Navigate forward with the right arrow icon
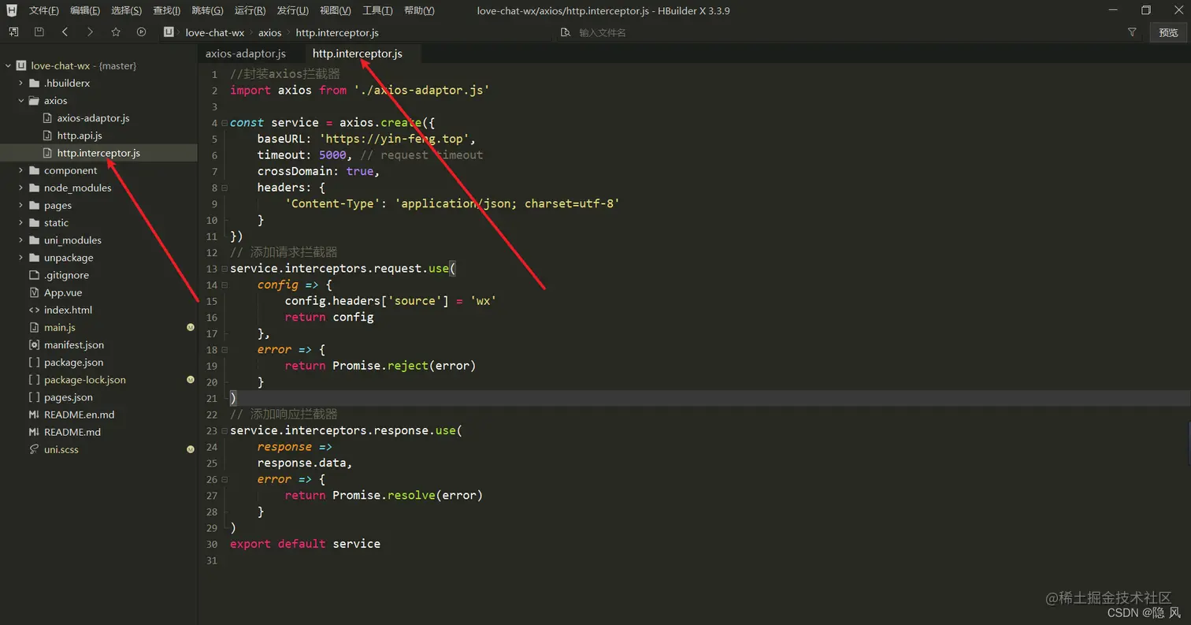The width and height of the screenshot is (1191, 625). pos(90,32)
